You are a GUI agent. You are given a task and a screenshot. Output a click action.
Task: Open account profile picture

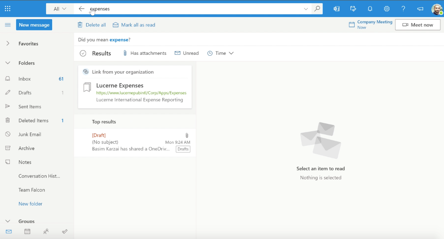click(x=437, y=9)
